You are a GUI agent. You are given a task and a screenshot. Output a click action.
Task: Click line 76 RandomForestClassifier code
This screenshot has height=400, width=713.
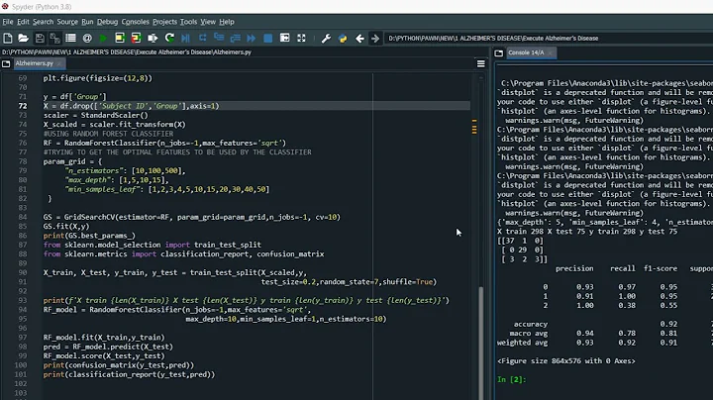tap(164, 144)
